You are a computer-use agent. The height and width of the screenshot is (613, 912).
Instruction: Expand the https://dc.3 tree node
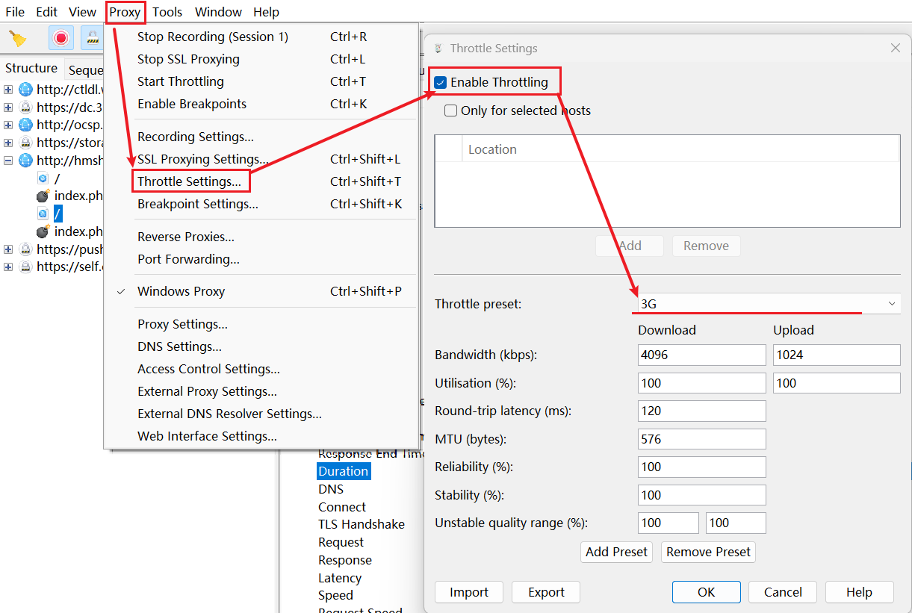[x=8, y=108]
